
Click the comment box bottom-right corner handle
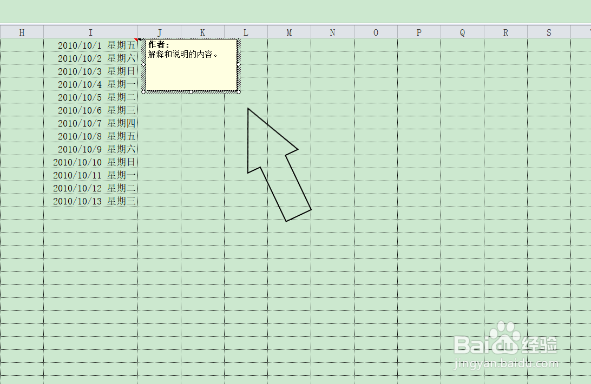tap(239, 92)
